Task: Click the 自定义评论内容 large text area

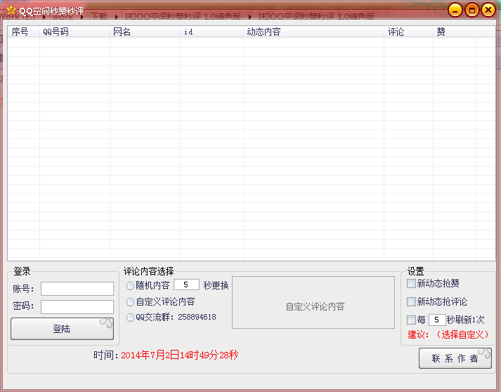Action: click(313, 302)
